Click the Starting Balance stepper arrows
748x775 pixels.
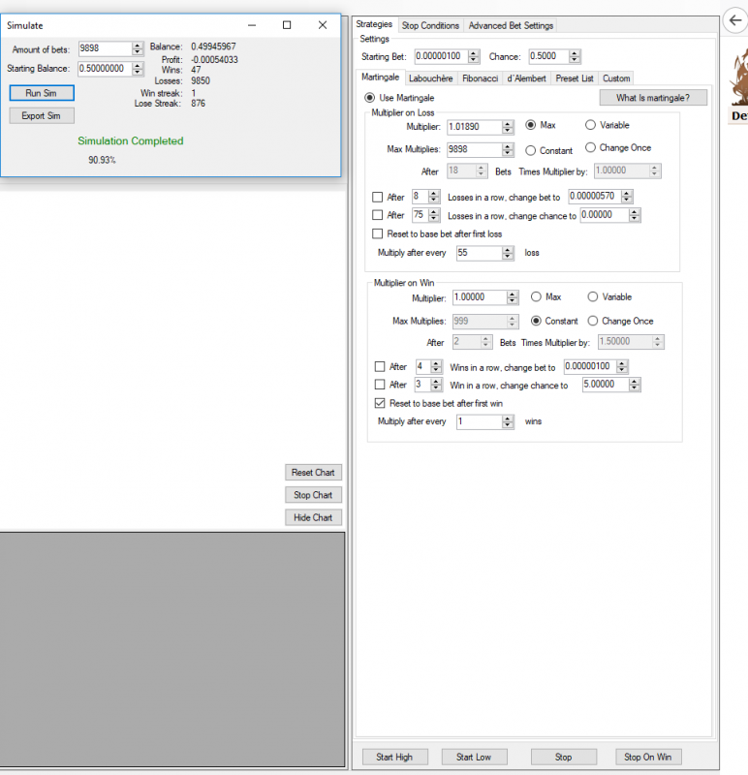click(138, 69)
